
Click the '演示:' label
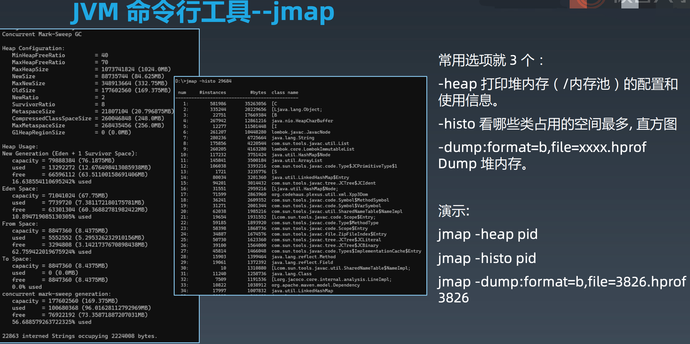tap(454, 211)
